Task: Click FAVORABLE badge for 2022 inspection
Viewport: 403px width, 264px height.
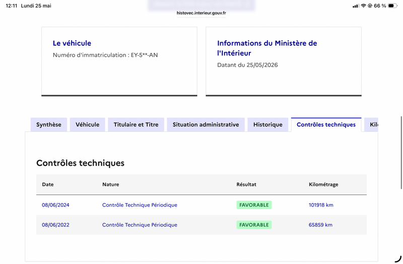Action: [254, 225]
